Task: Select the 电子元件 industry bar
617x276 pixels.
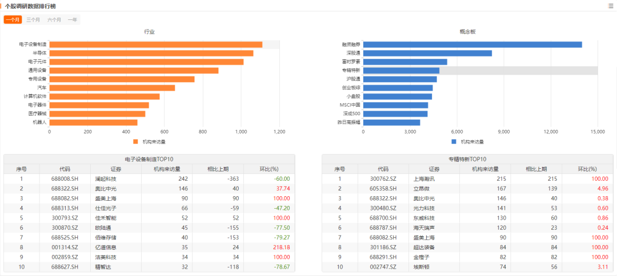Action: pyautogui.click(x=146, y=62)
